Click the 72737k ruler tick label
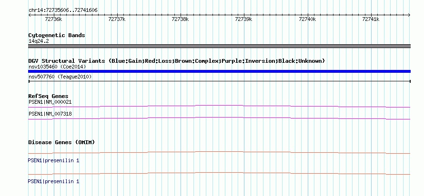The image size is (424, 196). click(x=117, y=19)
